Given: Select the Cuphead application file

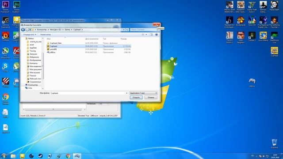Looking at the screenshot, I should point(88,46).
